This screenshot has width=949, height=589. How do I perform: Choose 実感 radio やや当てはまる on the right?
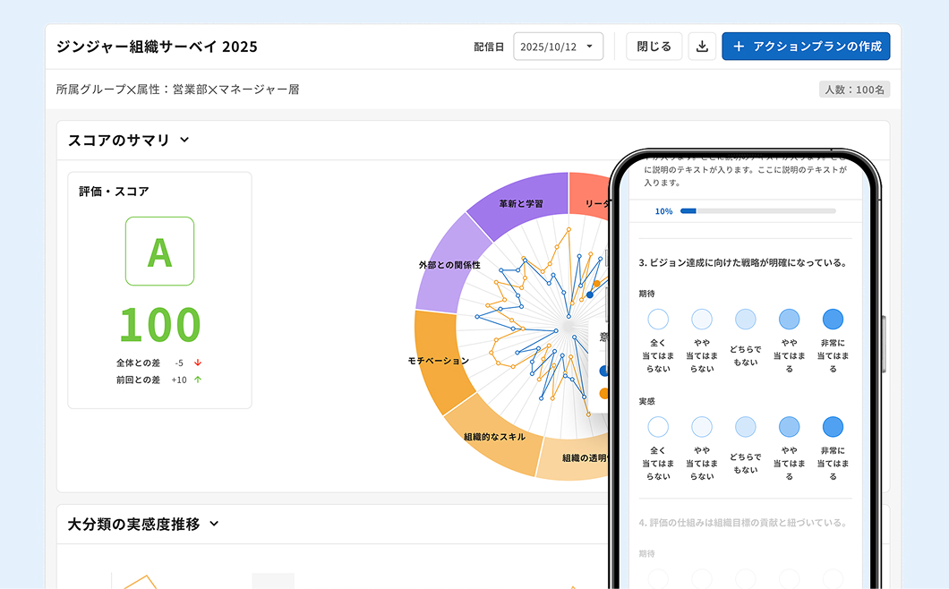tap(789, 427)
